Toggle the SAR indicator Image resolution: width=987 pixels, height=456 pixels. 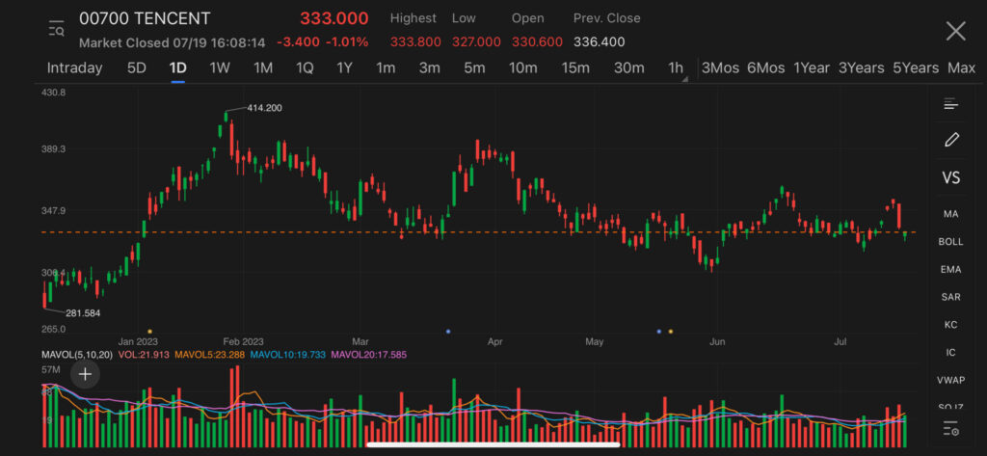[x=950, y=297]
